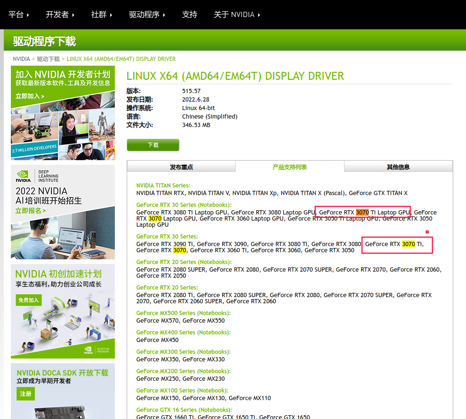466x419 pixels.
Task: Click the GeForce RTX 20 Series (Notebooks) heading
Action: (x=184, y=262)
